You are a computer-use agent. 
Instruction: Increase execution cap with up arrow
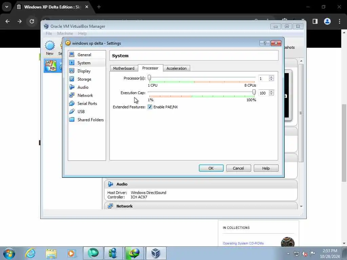tap(271, 91)
